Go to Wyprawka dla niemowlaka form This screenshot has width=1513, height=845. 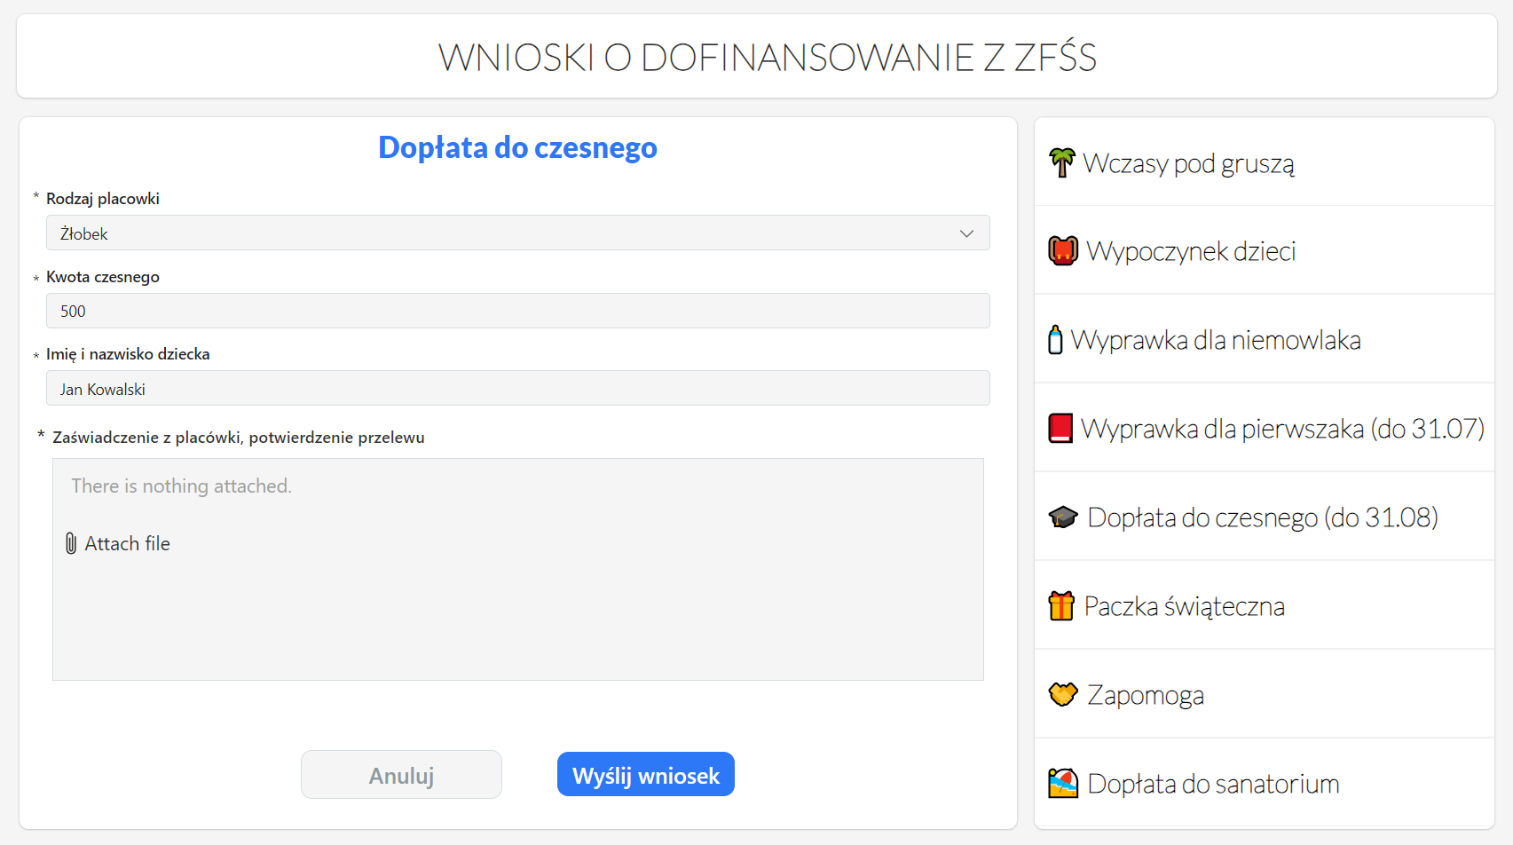1215,341
